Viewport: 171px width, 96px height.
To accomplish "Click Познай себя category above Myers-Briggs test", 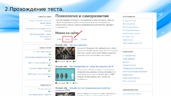I will pyautogui.click(x=61, y=66).
